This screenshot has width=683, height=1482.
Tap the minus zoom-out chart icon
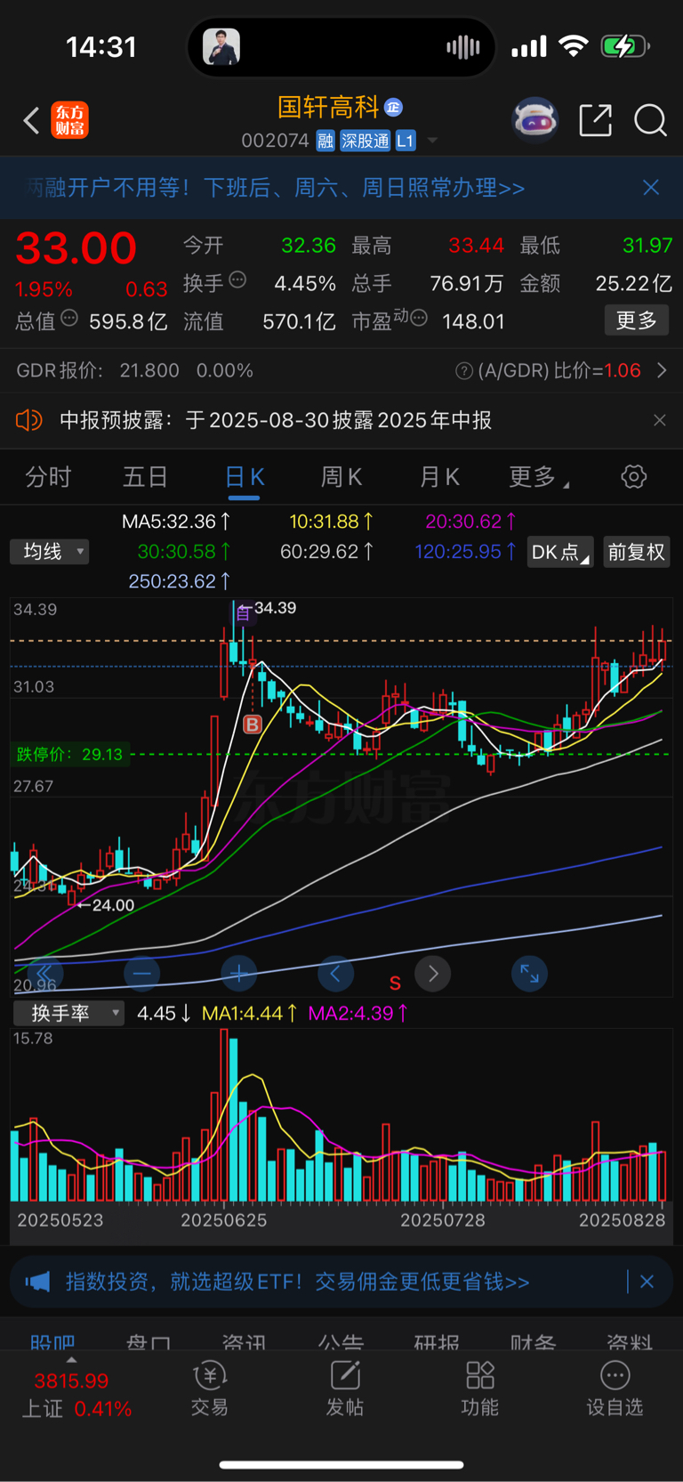coord(142,974)
